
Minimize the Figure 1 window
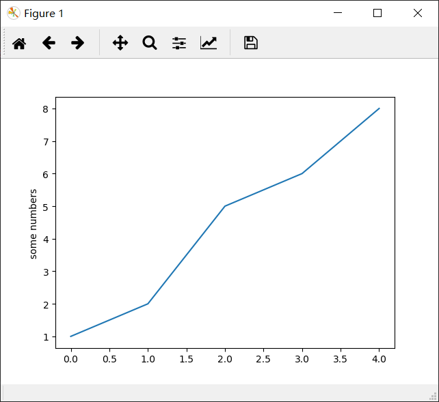[x=338, y=13]
